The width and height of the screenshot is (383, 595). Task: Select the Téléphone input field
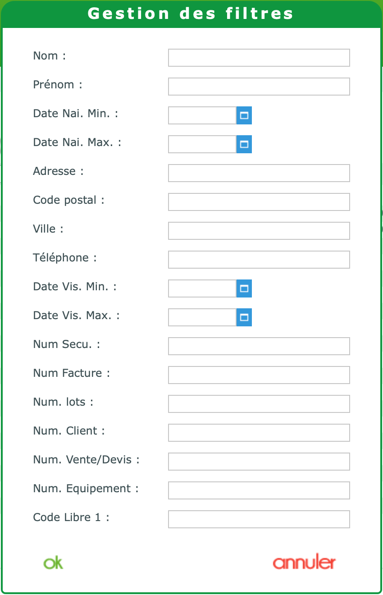259,260
